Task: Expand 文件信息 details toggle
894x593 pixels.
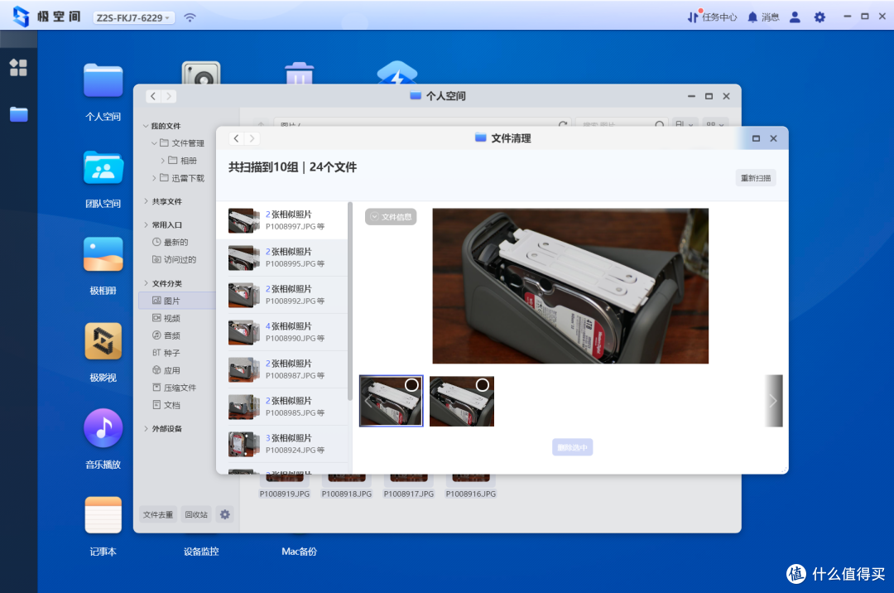Action: click(391, 217)
